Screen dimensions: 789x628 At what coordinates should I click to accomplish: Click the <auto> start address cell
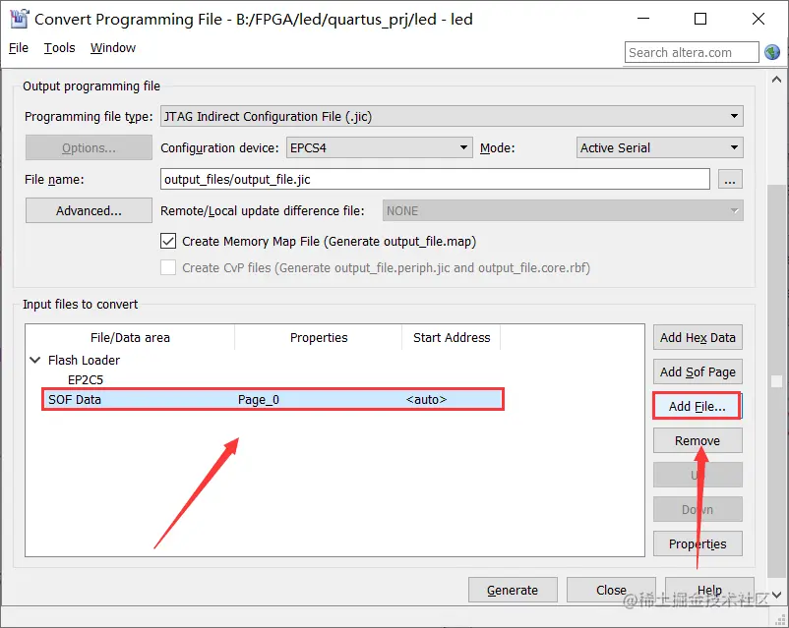coord(426,400)
